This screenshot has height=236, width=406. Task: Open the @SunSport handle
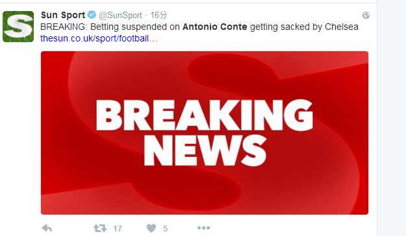point(120,16)
